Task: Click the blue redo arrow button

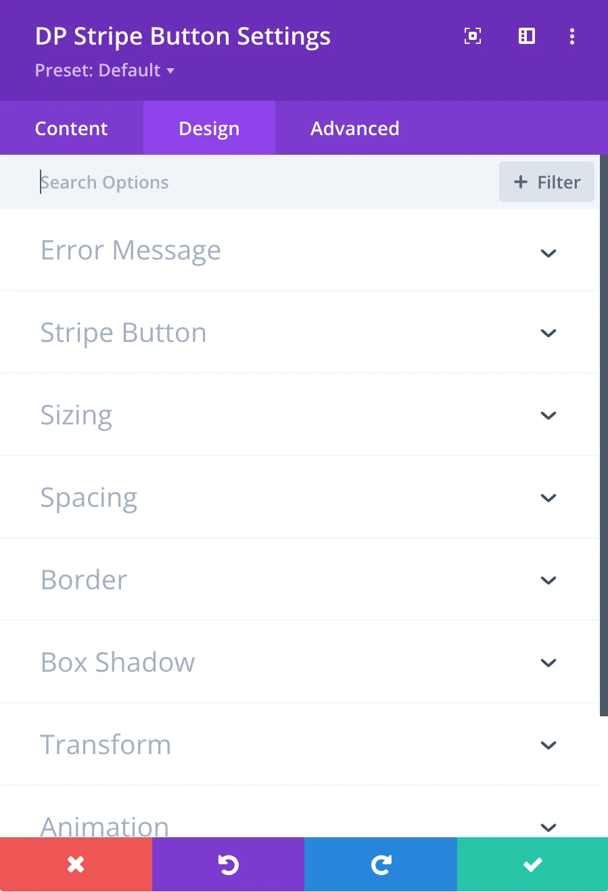Action: [x=381, y=864]
